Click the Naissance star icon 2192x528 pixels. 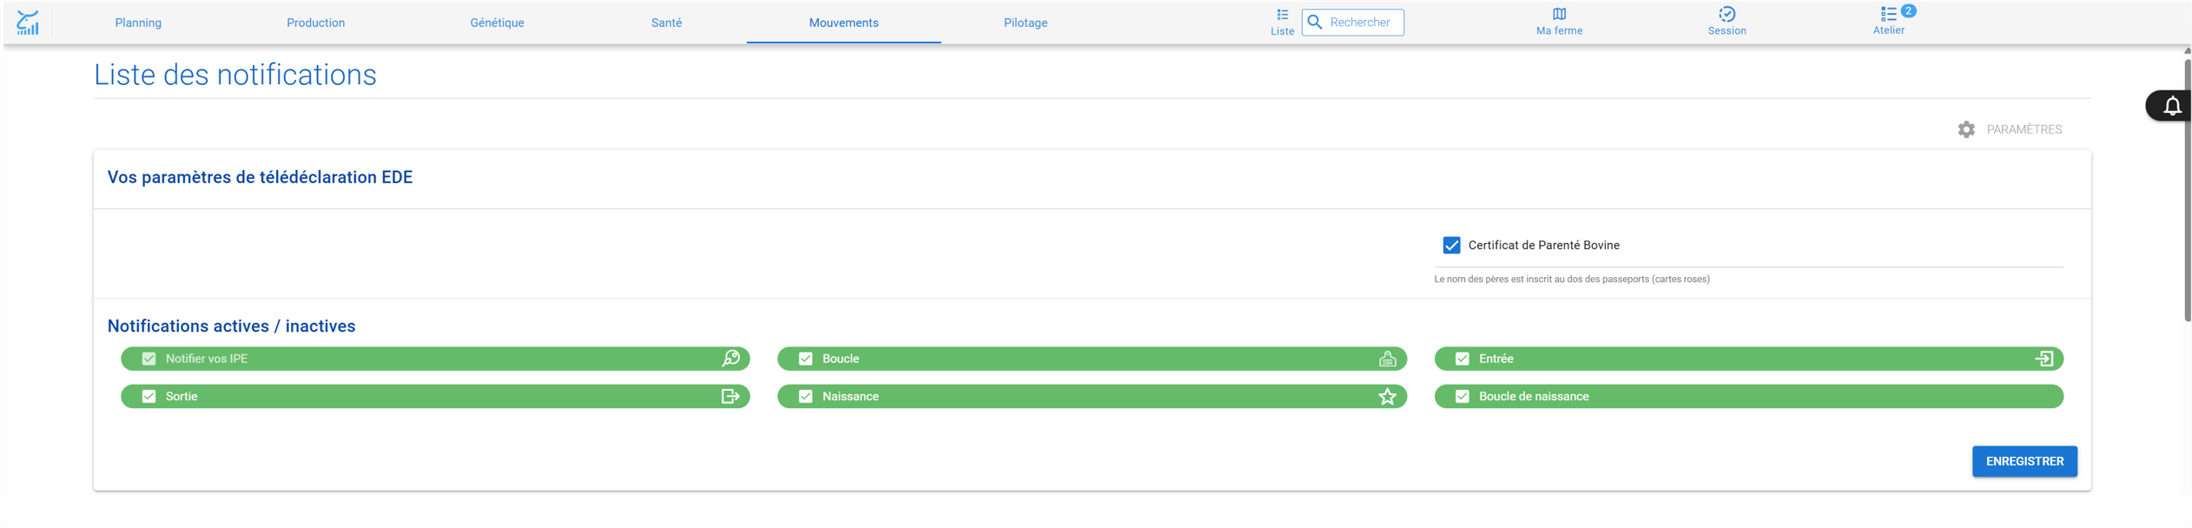(1387, 396)
